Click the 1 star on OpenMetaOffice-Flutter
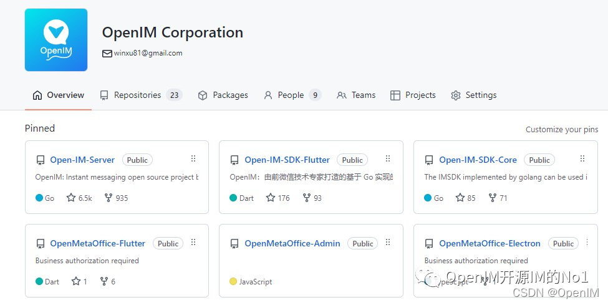Viewport: 608px width, 305px height. 79,281
